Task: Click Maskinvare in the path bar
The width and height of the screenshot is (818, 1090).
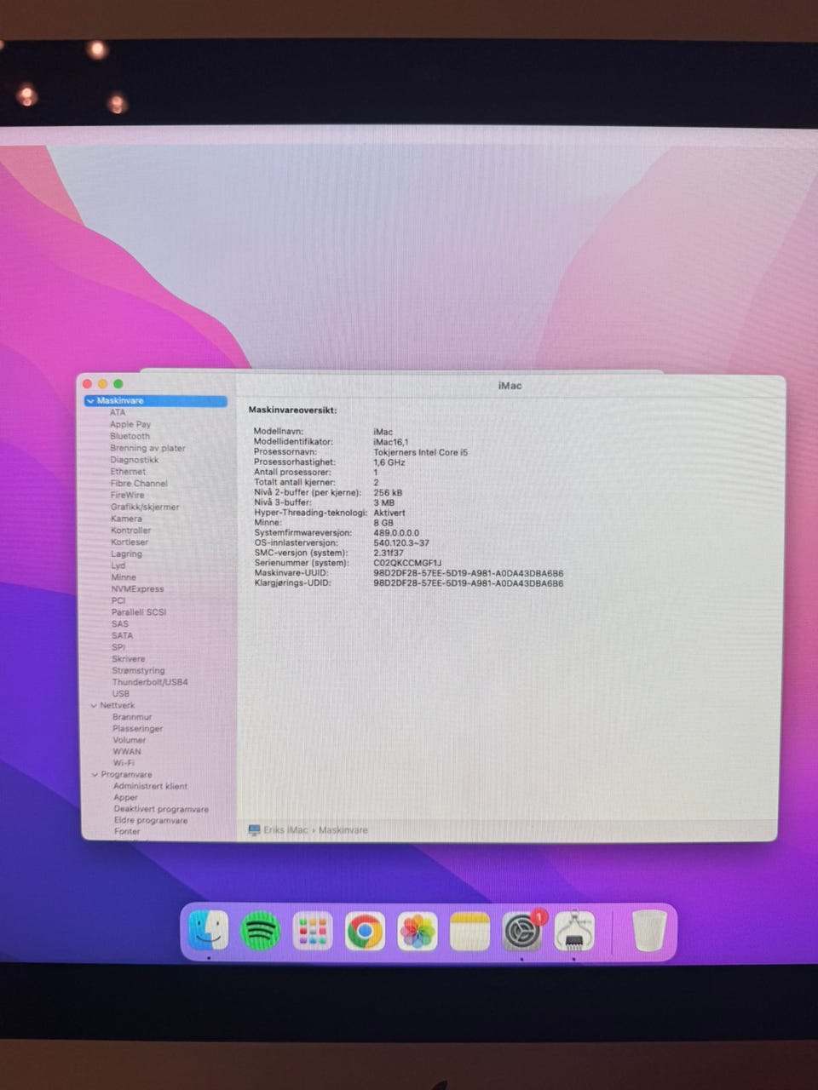Action: point(343,830)
